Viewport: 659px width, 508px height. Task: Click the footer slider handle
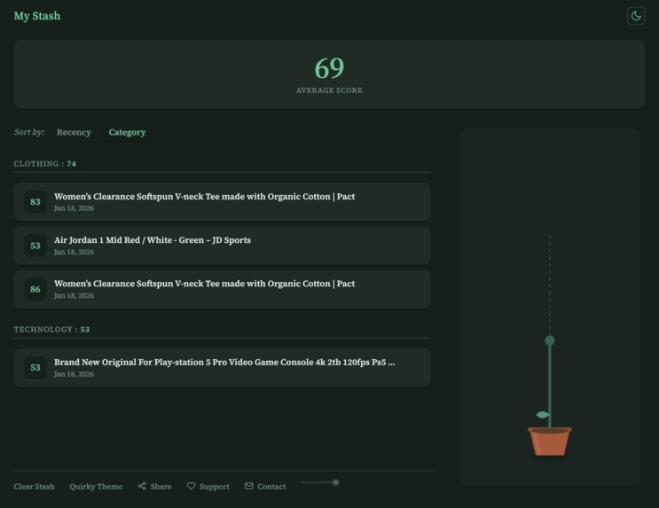[x=335, y=482]
